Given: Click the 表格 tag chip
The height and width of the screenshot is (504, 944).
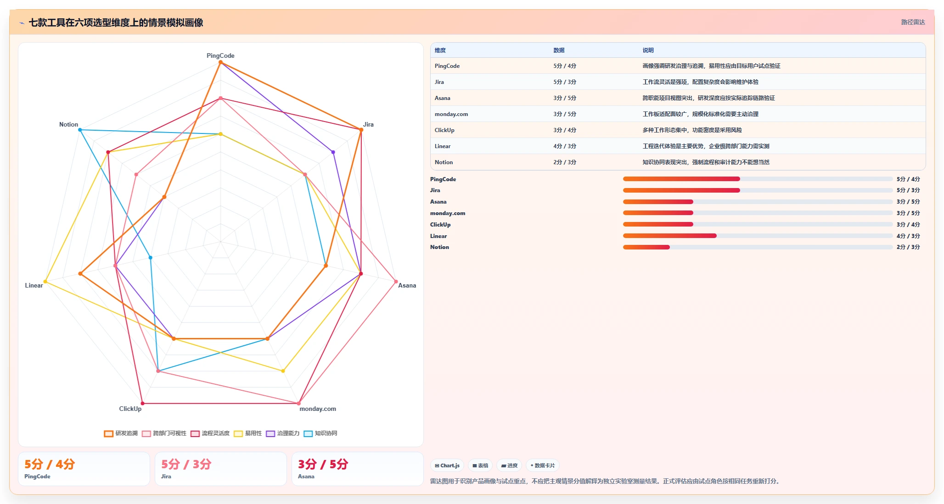Looking at the screenshot, I should pyautogui.click(x=480, y=465).
